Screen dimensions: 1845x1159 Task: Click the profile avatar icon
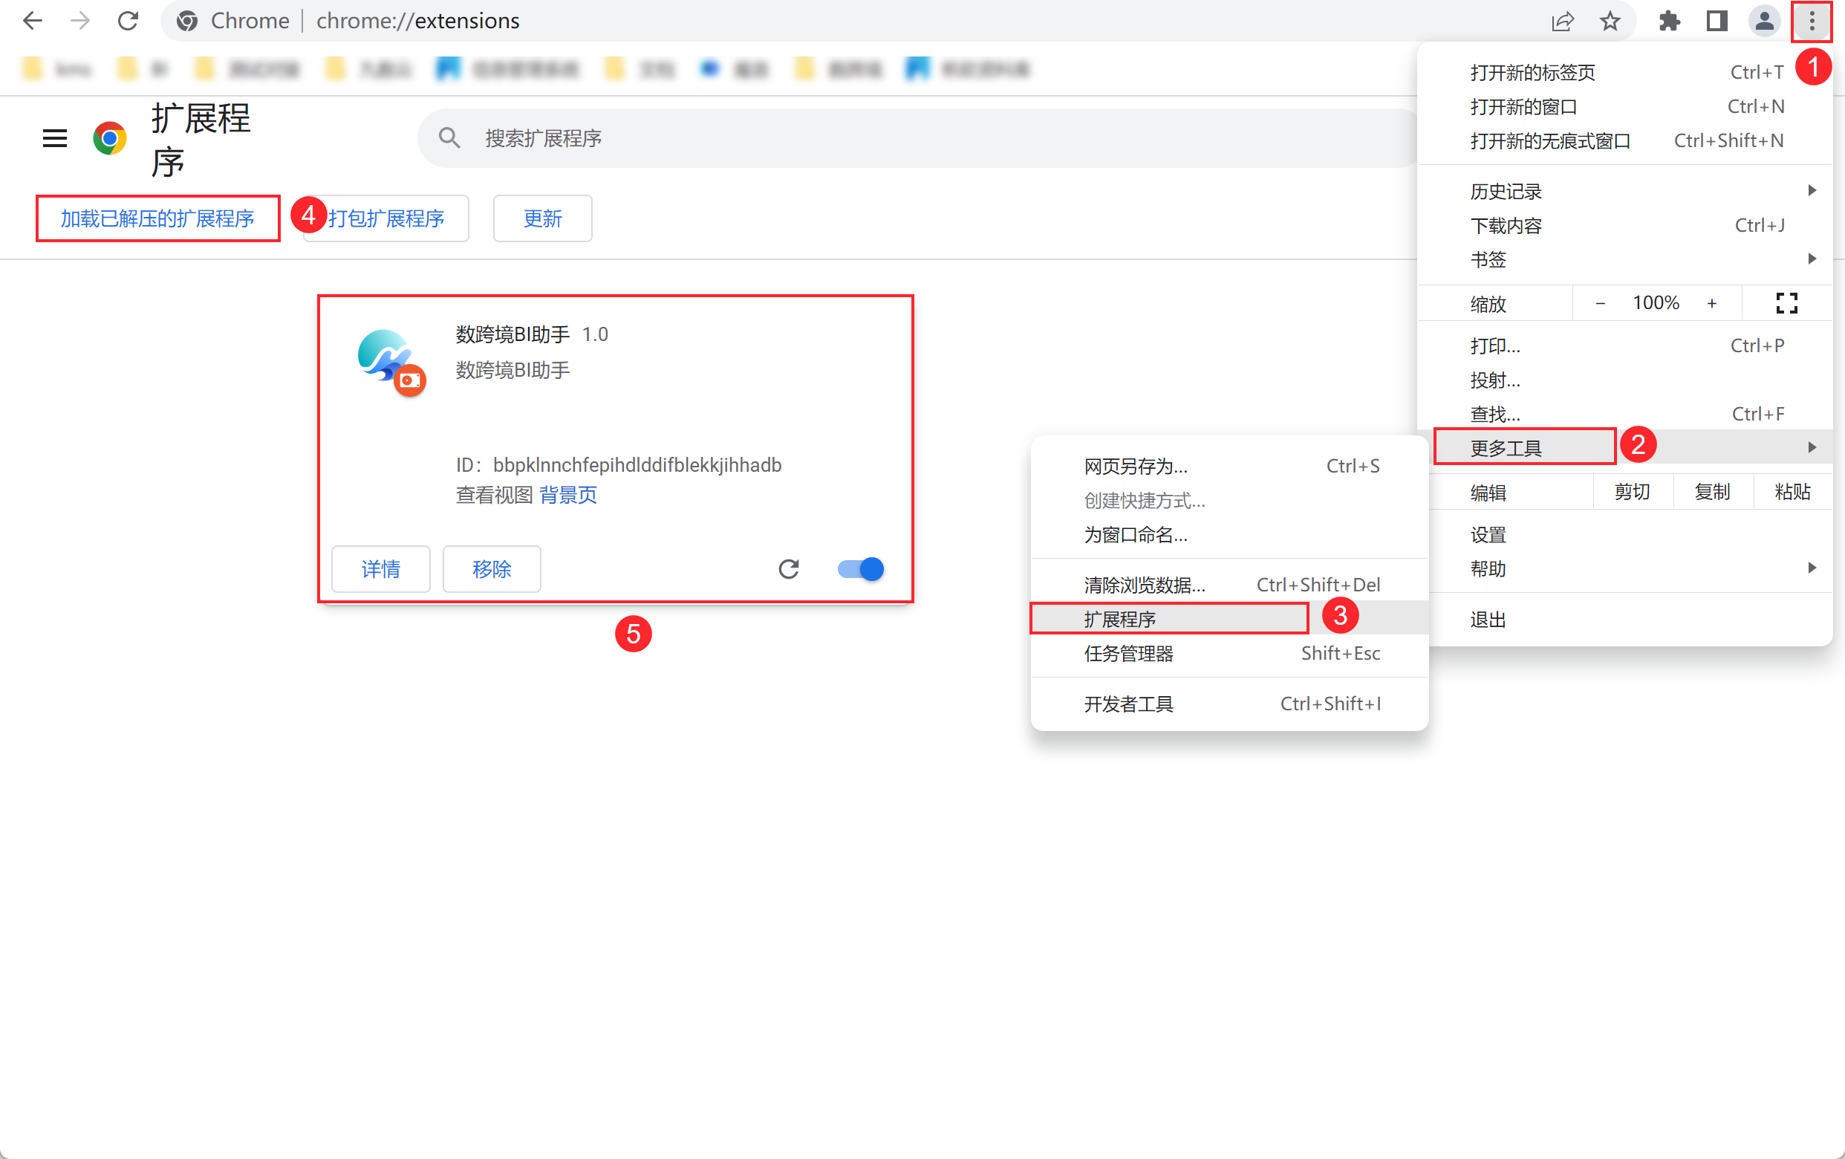click(1764, 21)
